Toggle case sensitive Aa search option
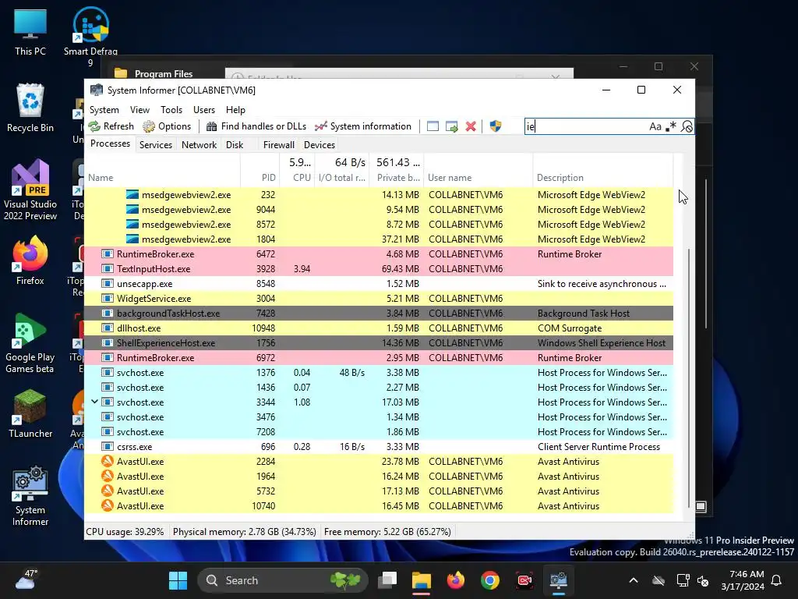Image resolution: width=798 pixels, height=599 pixels. pyautogui.click(x=655, y=126)
